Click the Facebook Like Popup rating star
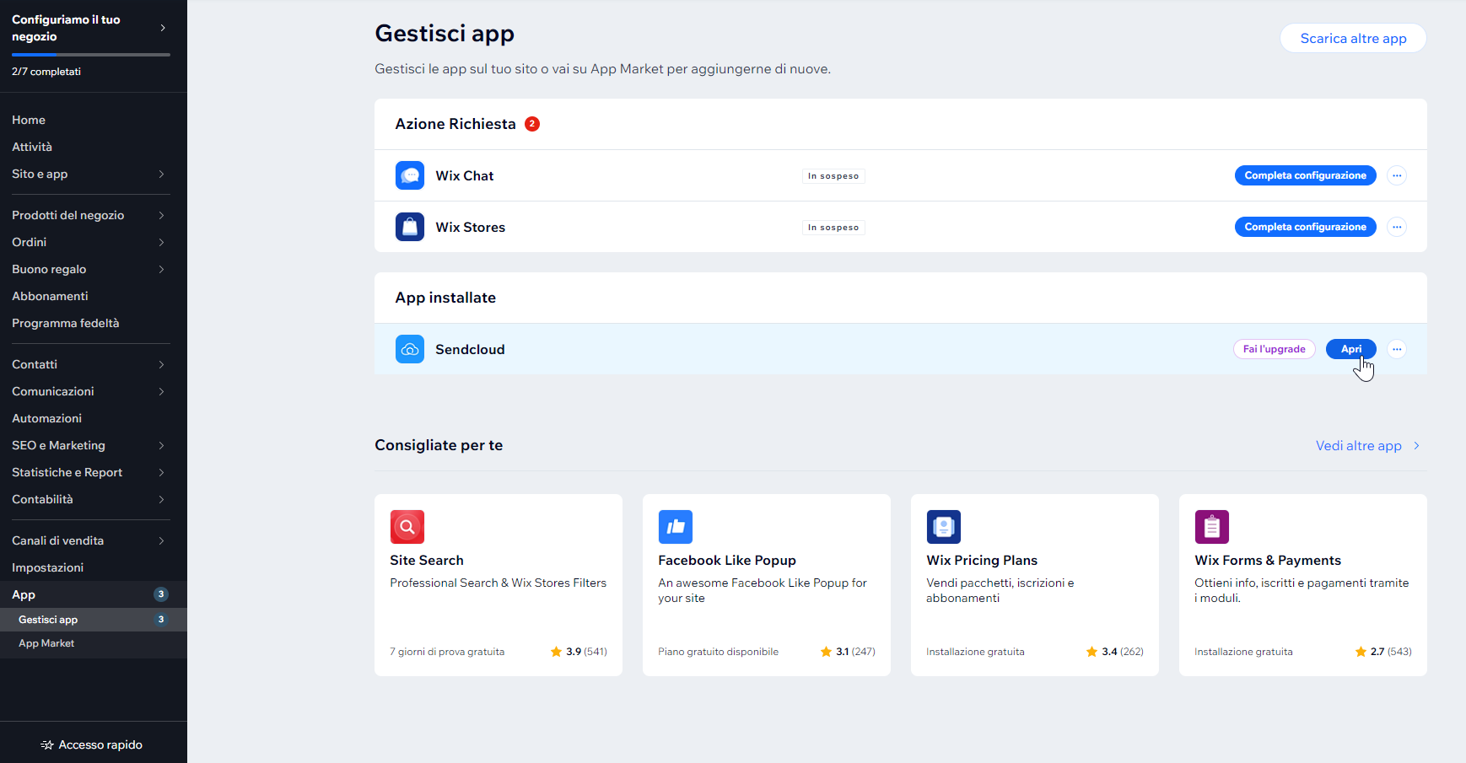This screenshot has height=763, width=1466. [x=826, y=652]
